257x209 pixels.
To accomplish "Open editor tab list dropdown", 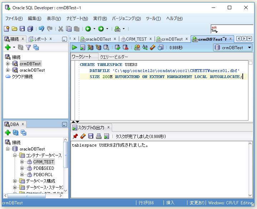I will [x=250, y=39].
